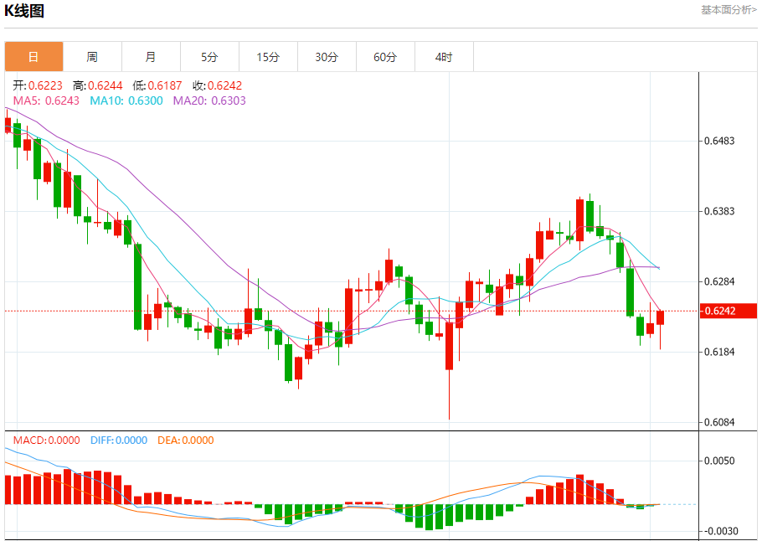
Task: Open the 基本面分析> link
Action: (729, 10)
